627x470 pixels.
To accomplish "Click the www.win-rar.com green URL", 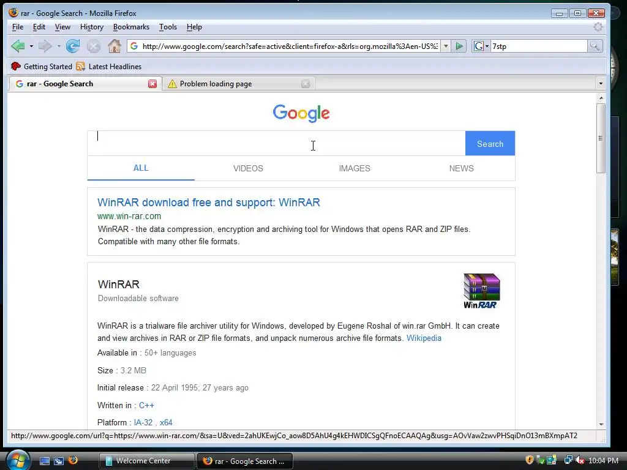I will [x=129, y=216].
